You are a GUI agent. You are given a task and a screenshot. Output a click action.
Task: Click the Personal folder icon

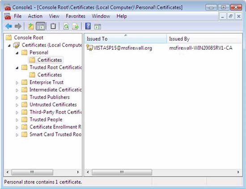click(24, 52)
